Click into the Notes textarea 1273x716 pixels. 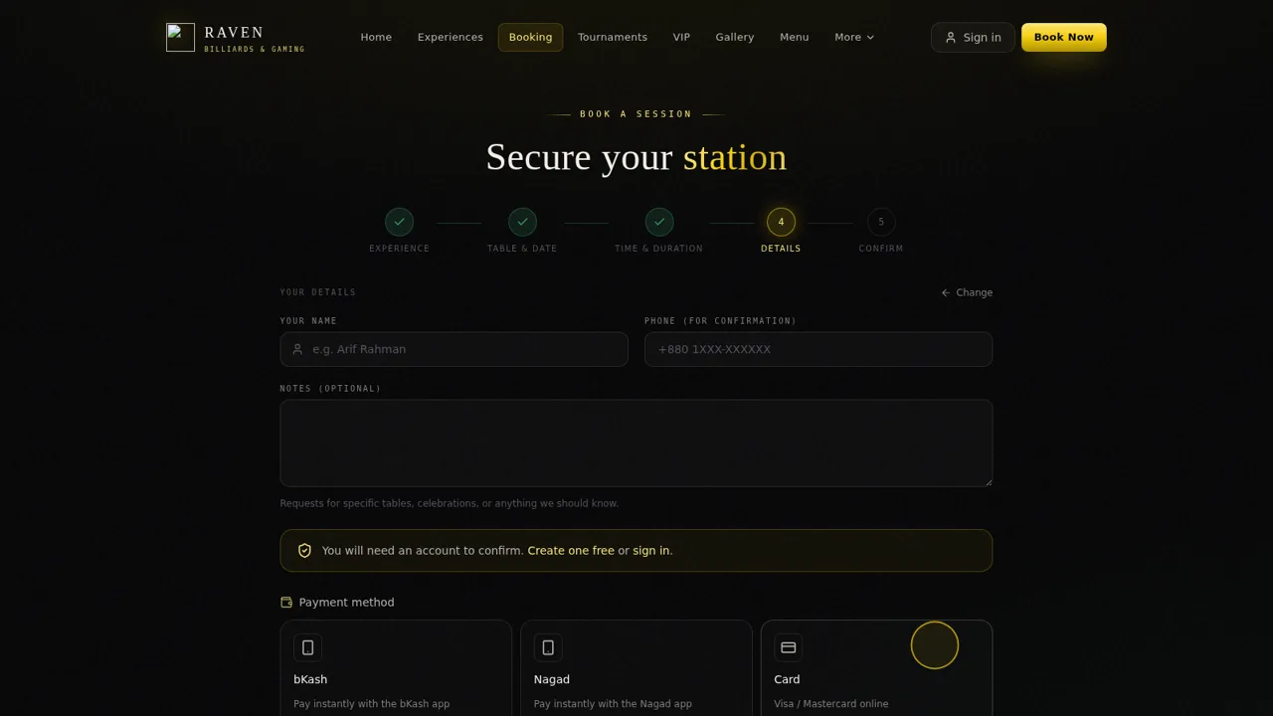pyautogui.click(x=636, y=444)
